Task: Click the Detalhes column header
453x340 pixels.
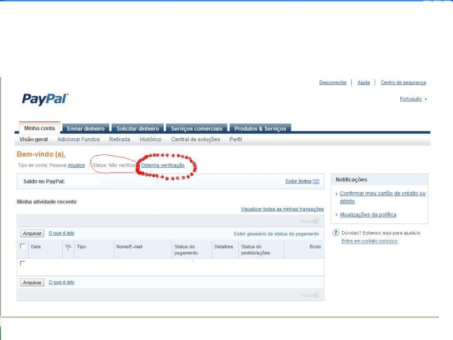Action: pos(224,246)
